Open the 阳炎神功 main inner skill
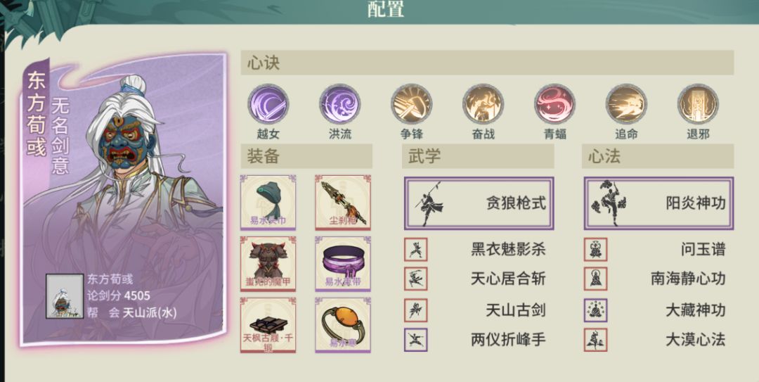 659,203
